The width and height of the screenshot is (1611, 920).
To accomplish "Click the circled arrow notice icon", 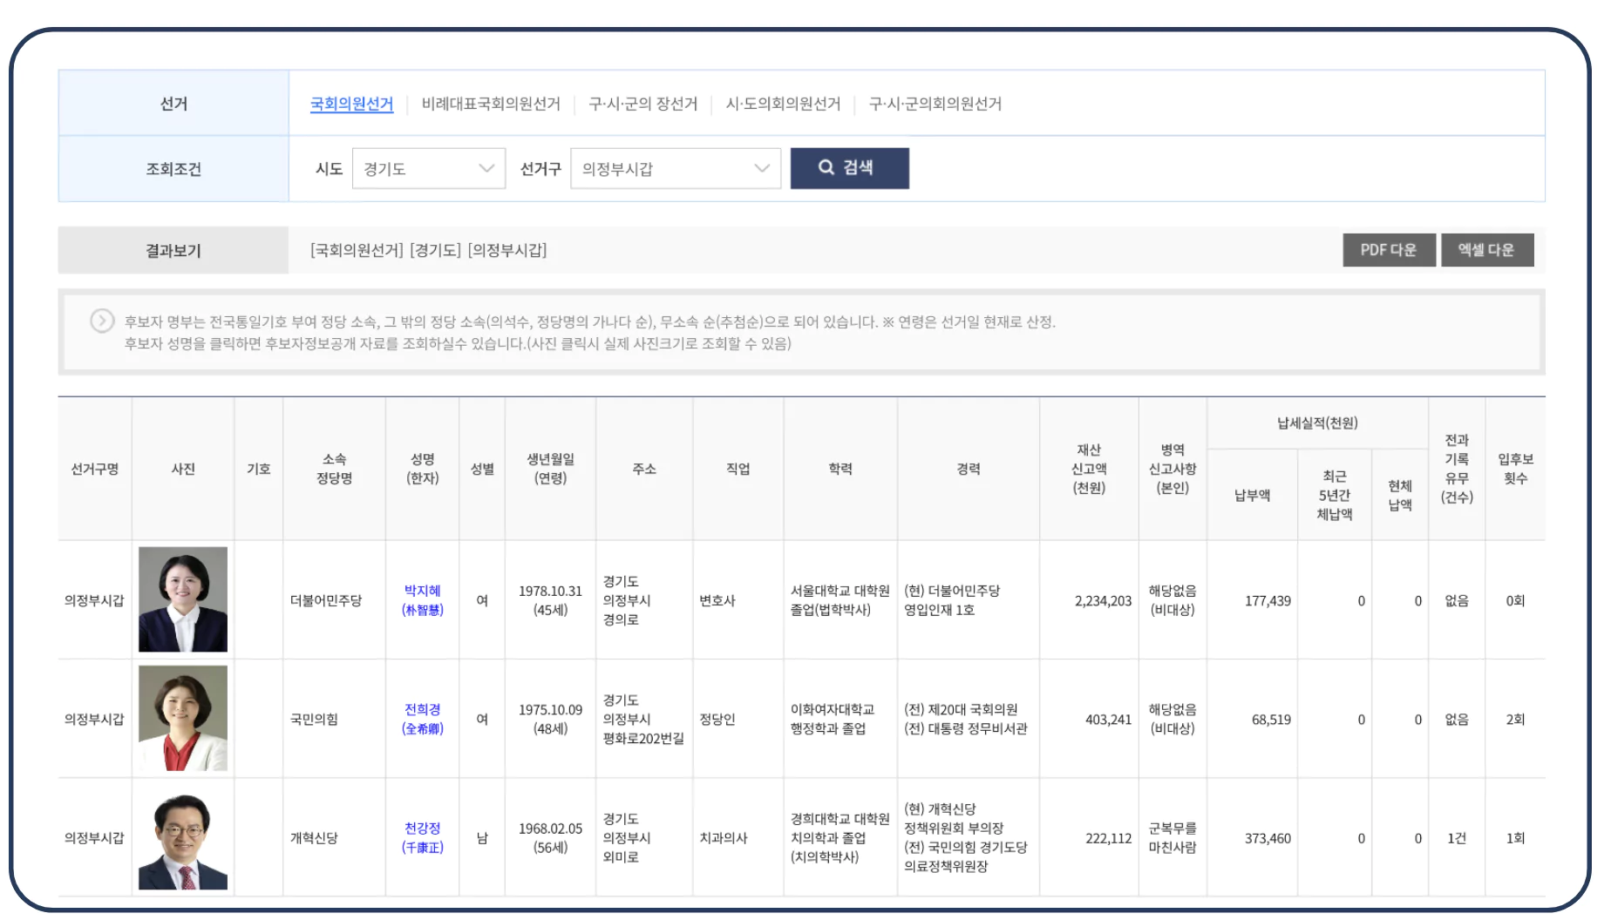I will (x=102, y=321).
